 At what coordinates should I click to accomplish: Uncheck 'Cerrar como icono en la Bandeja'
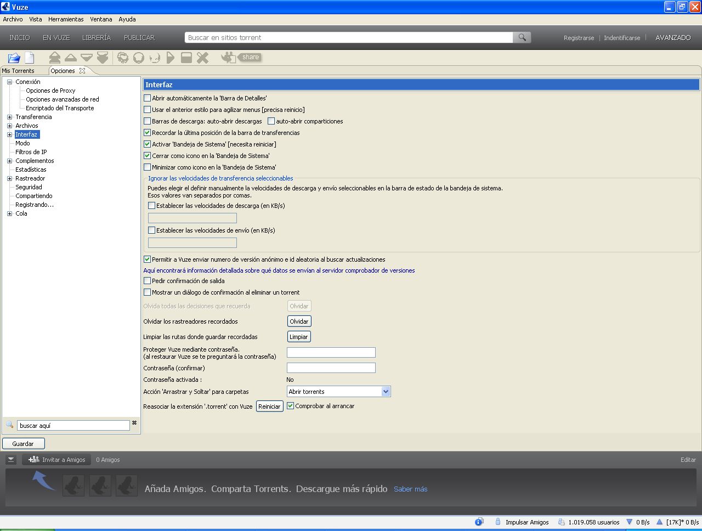coord(147,156)
